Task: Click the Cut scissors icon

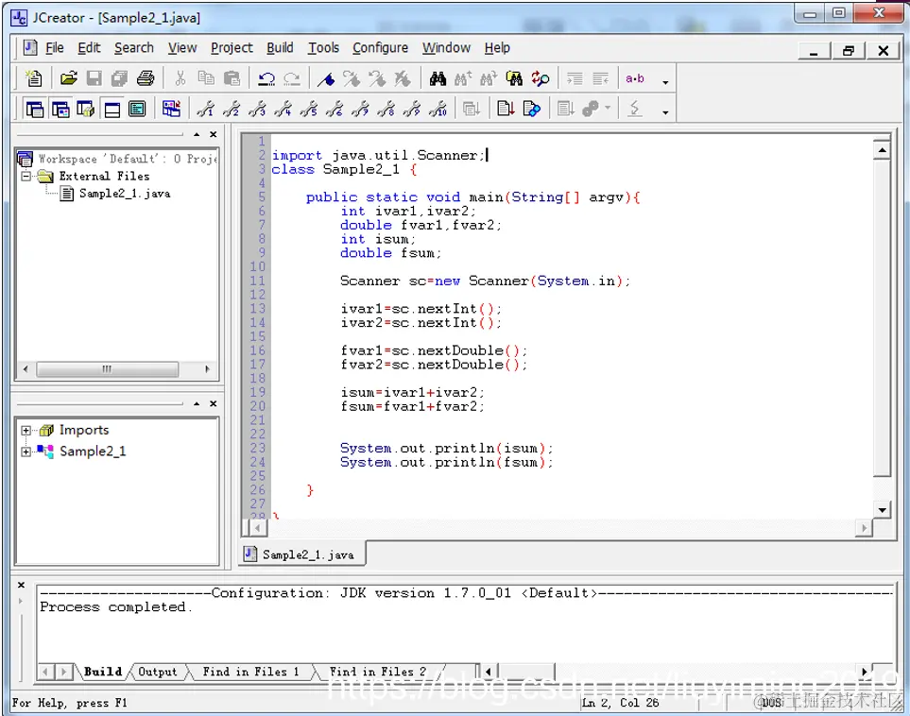Action: tap(180, 78)
